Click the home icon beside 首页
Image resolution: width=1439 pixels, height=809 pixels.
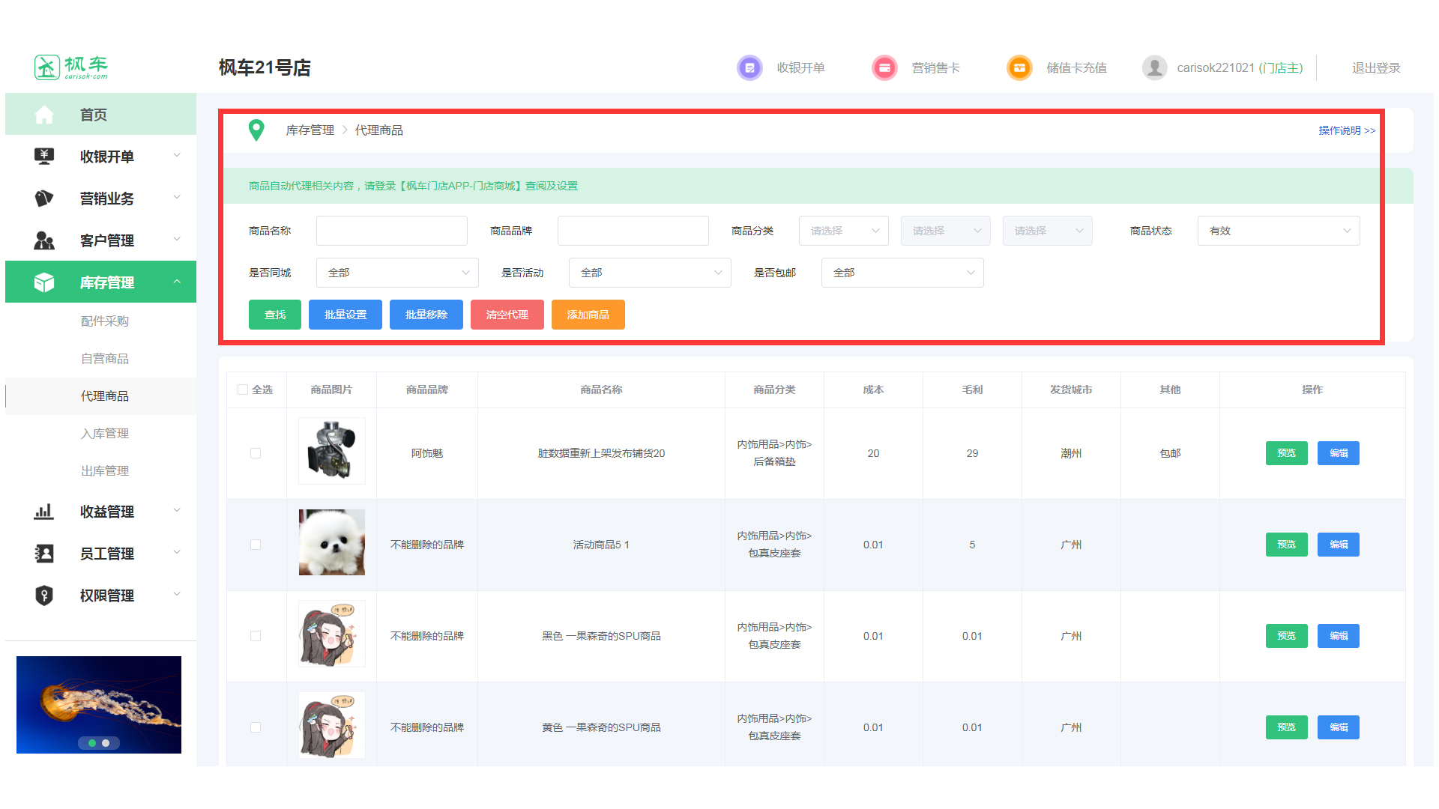tap(44, 115)
